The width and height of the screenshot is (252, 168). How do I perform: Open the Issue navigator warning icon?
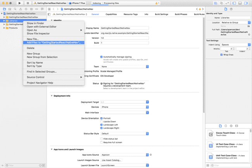click(21, 9)
